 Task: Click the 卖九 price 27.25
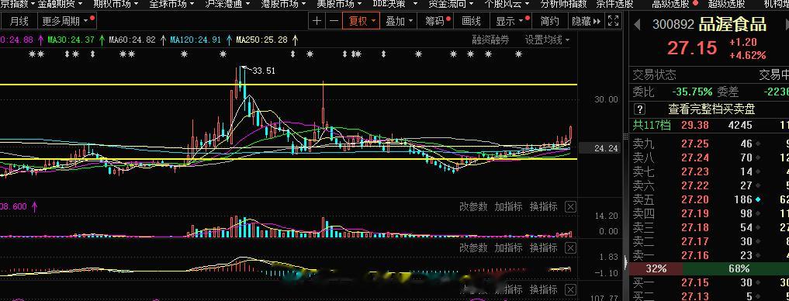695,144
